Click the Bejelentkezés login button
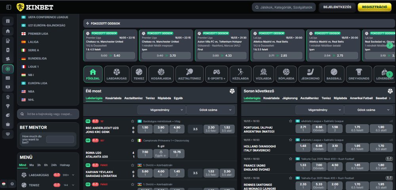396x190 pixels. coord(337,7)
